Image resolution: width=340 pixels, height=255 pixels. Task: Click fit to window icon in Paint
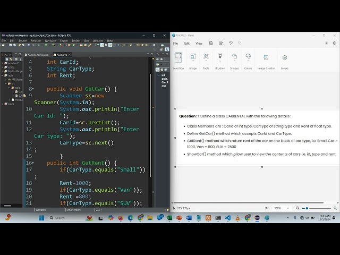(267, 208)
